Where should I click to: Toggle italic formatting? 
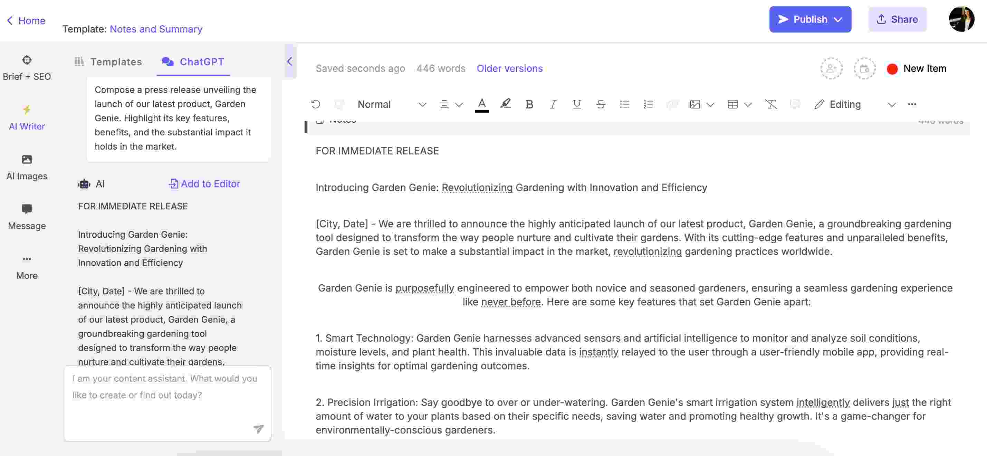click(x=553, y=104)
